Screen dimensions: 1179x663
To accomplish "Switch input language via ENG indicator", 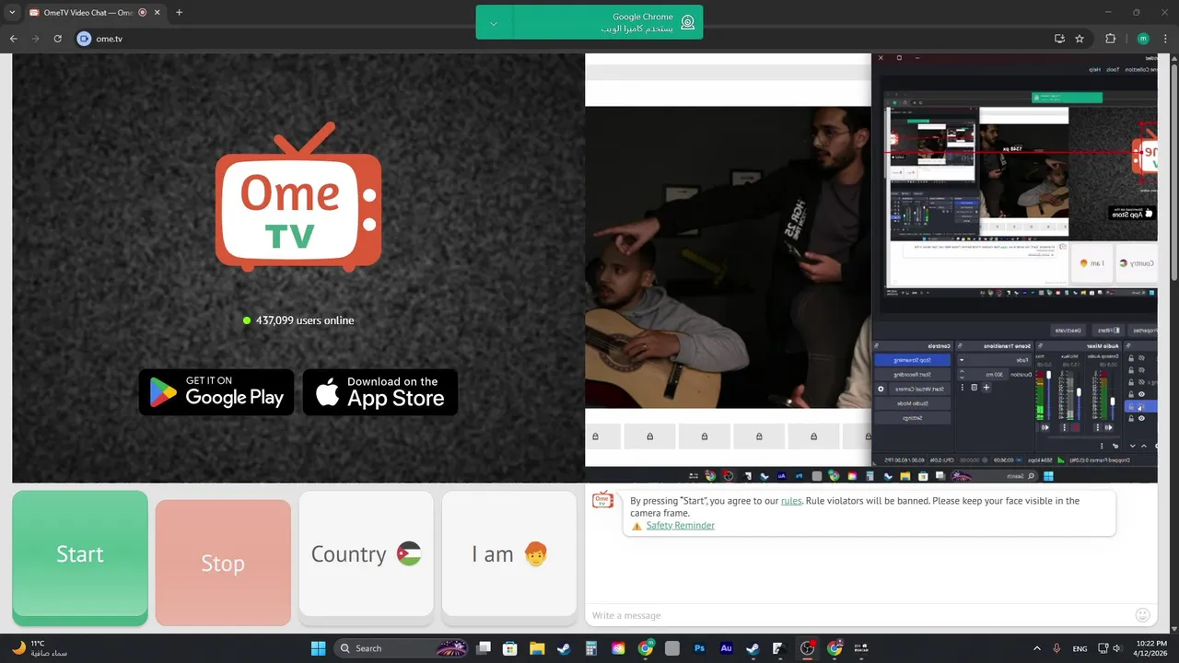I will tap(1080, 648).
